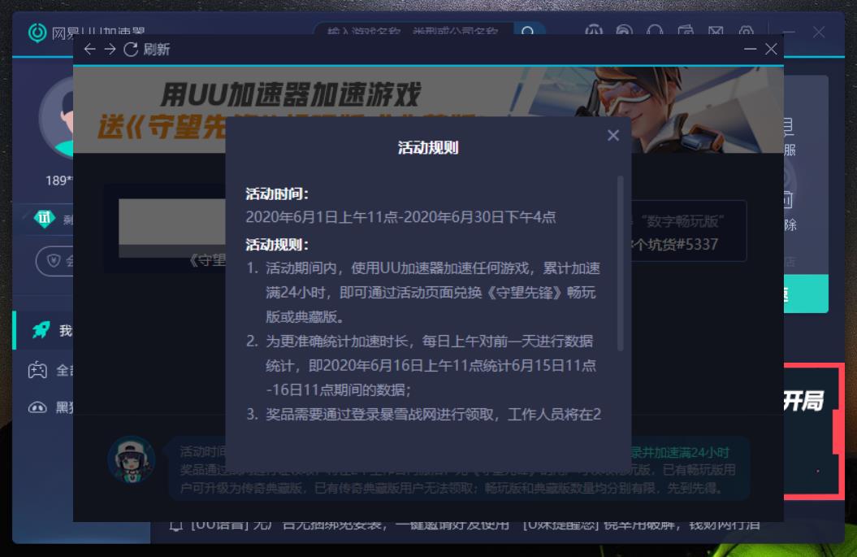
Task: Click the shield membership icon button
Action: click(54, 261)
